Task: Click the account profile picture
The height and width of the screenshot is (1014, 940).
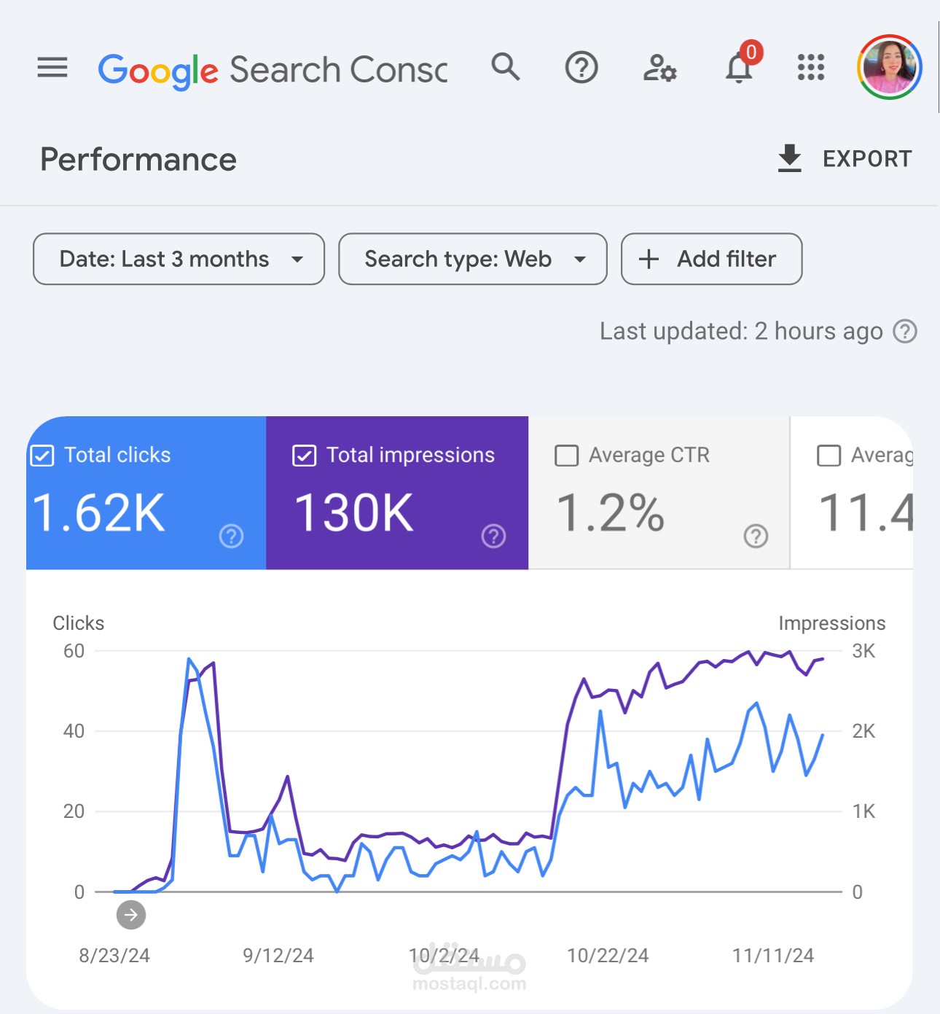Action: pos(890,67)
